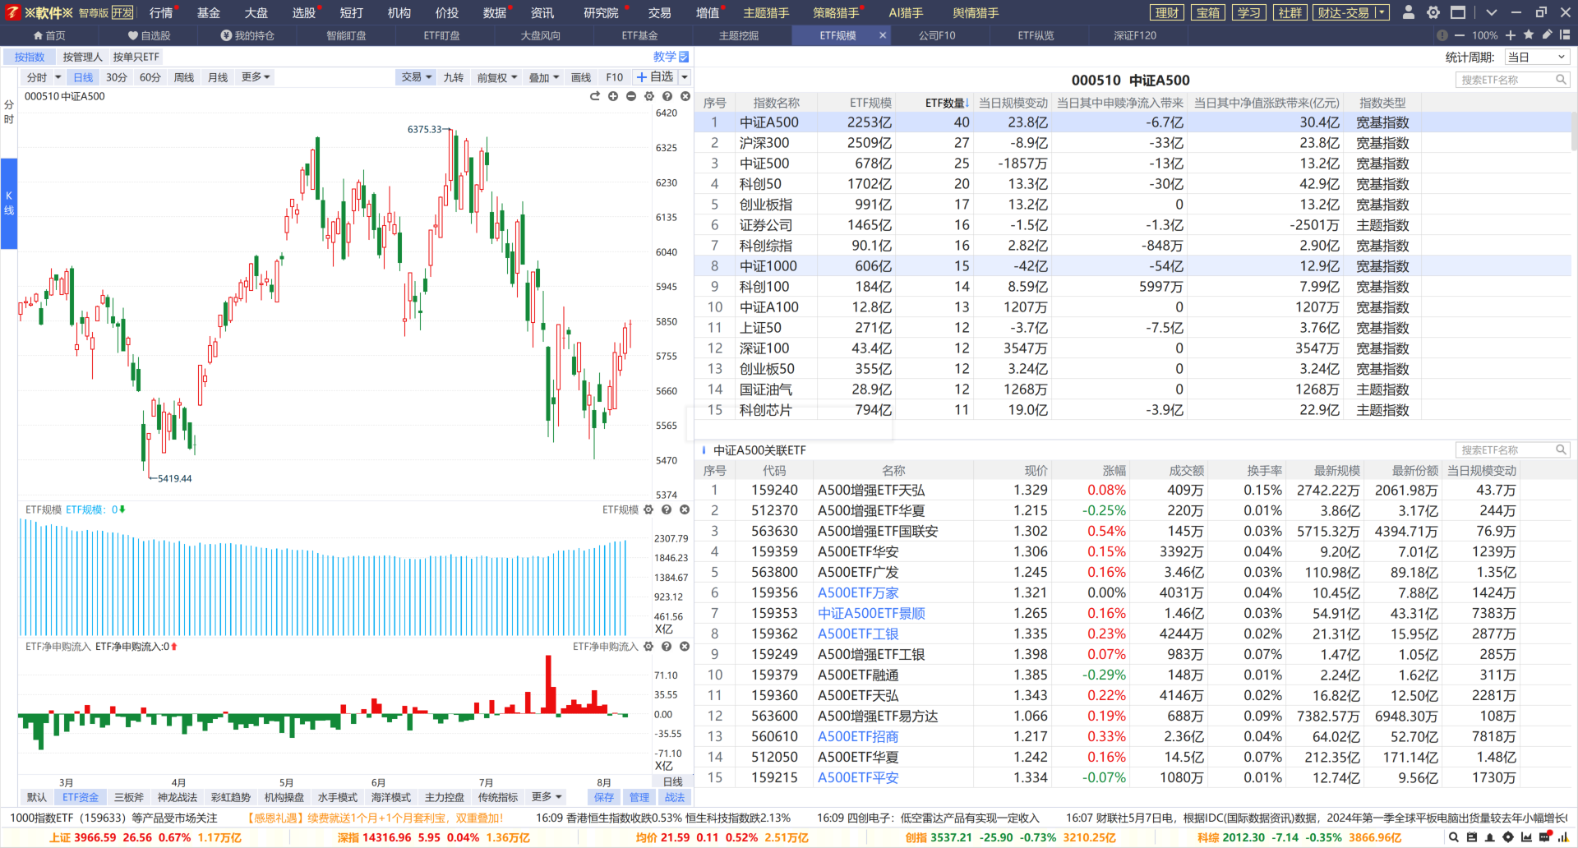Open the 策略猎手 menu
This screenshot has height=848, width=1578.
pyautogui.click(x=836, y=12)
